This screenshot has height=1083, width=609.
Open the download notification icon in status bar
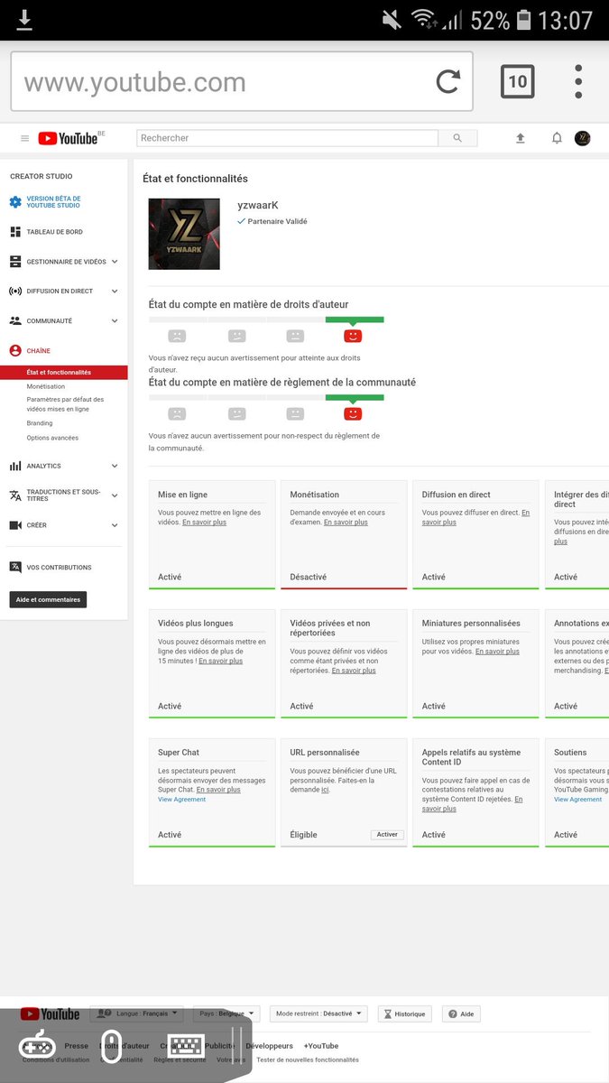[24, 20]
